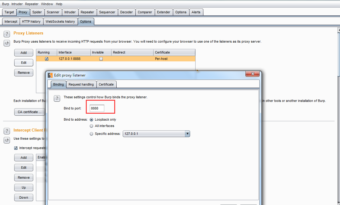Switch to Scanner tab

click(x=53, y=12)
